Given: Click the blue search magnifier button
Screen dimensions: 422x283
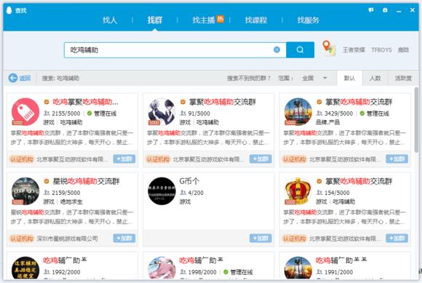Looking at the screenshot, I should pos(300,49).
